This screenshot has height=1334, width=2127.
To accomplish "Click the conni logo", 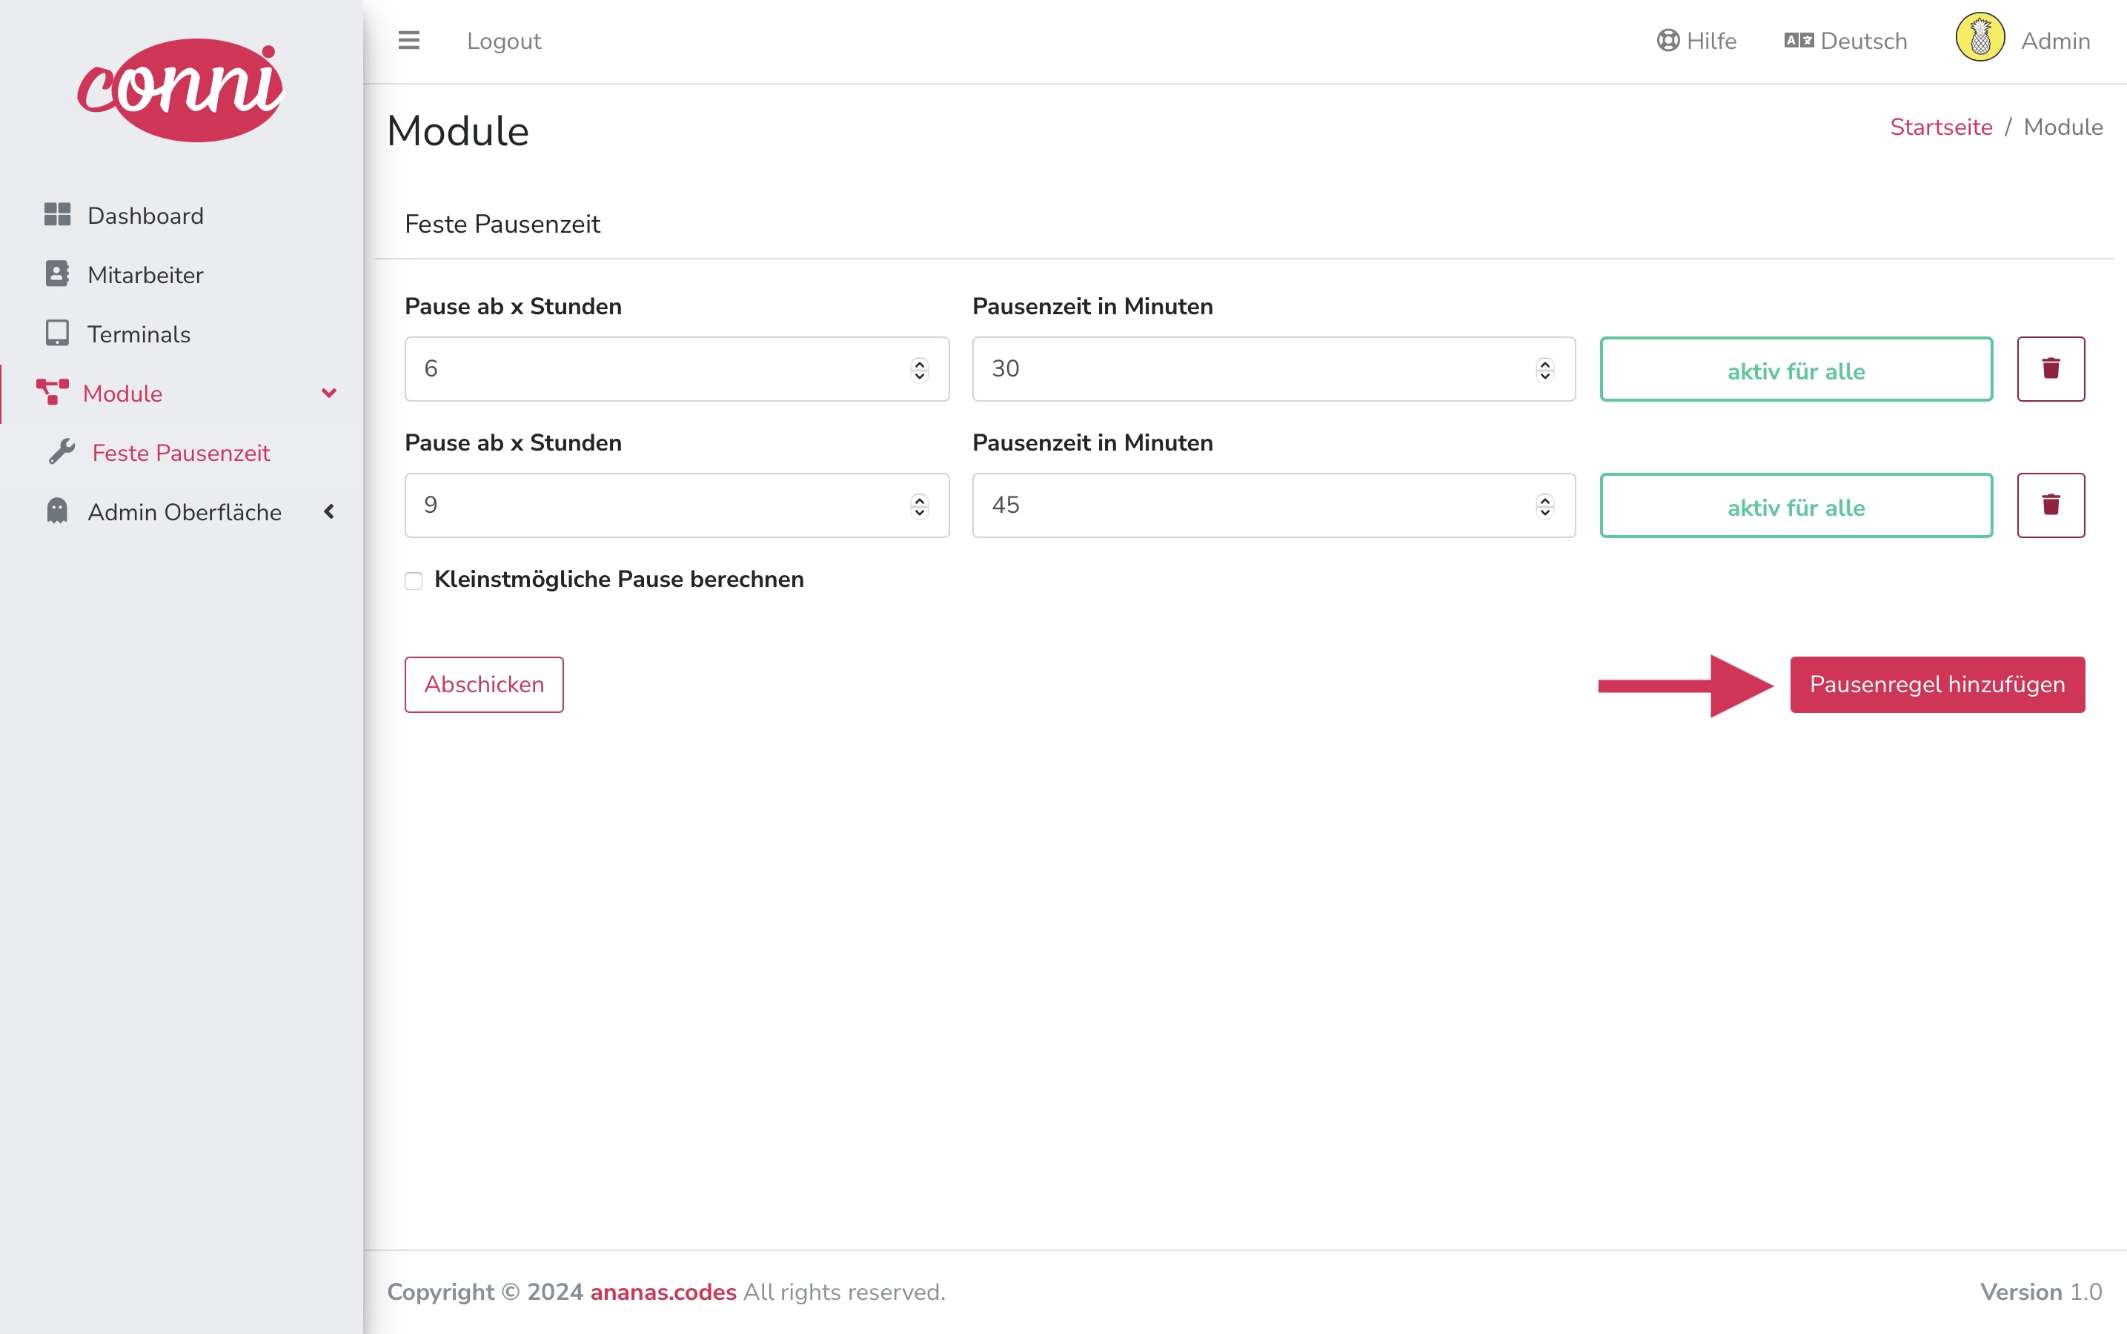I will point(181,89).
